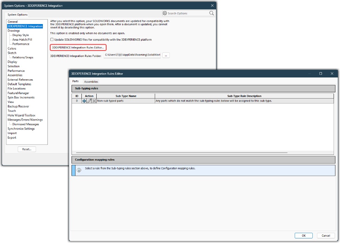Select Backup/Recover in the options tree
340x243 pixels.
(18, 106)
